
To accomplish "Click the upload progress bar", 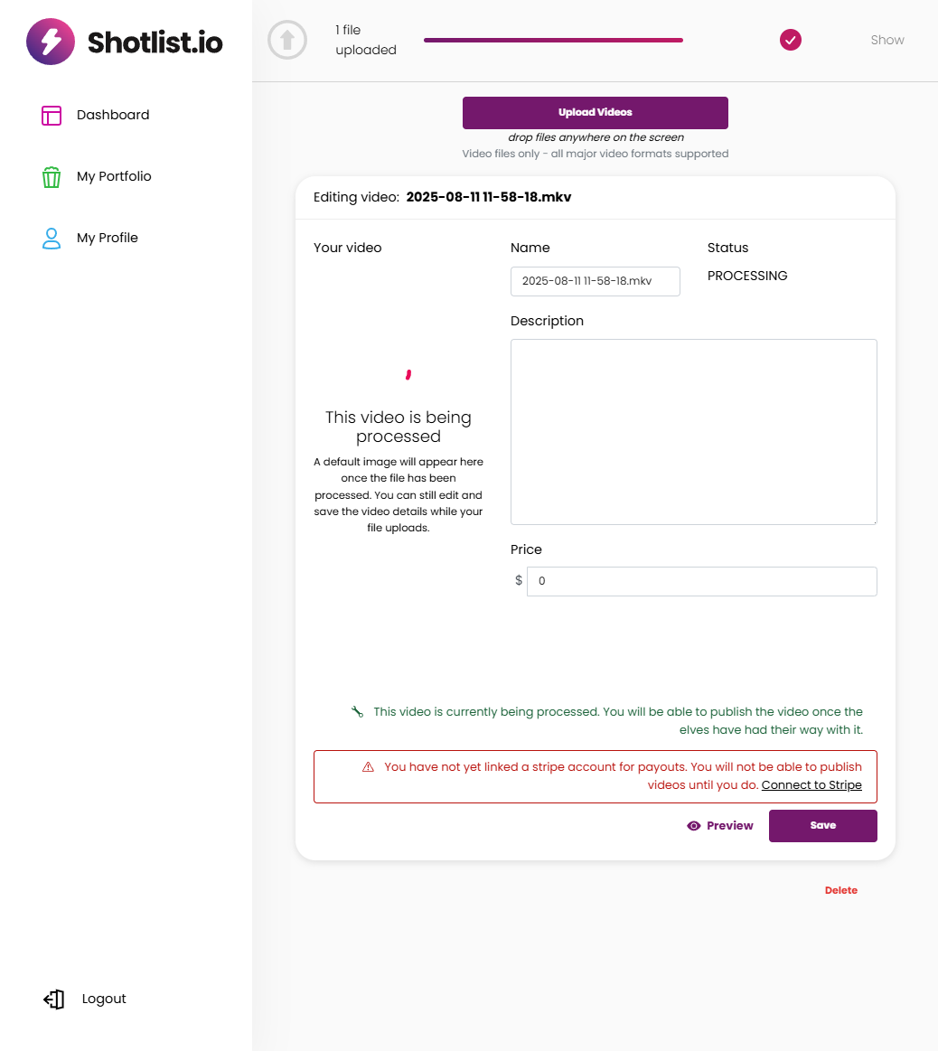I will [553, 40].
